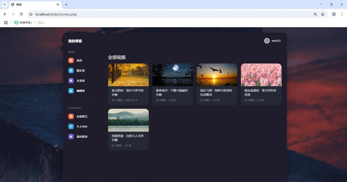Open the 视频类 menu item
The height and width of the screenshot is (182, 347).
[x=81, y=91]
